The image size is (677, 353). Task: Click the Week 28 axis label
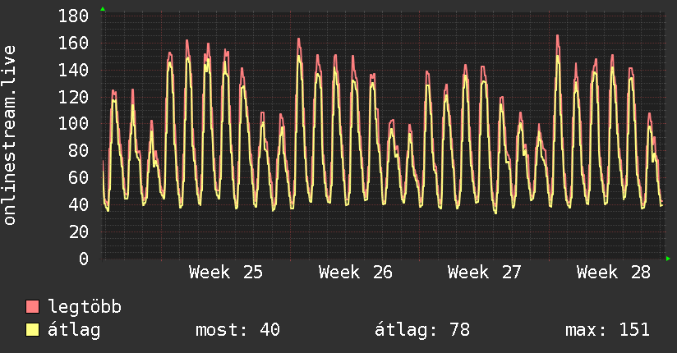(x=613, y=273)
